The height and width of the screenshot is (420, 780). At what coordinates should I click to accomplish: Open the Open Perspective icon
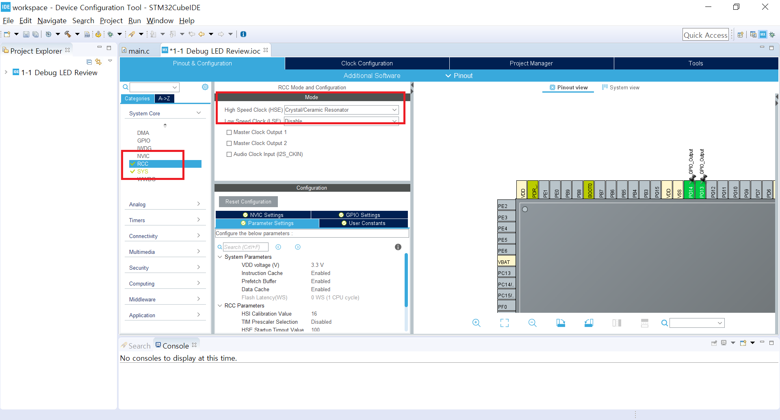pos(741,35)
